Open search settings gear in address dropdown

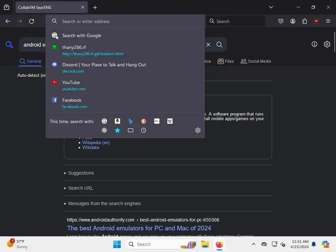point(198,130)
